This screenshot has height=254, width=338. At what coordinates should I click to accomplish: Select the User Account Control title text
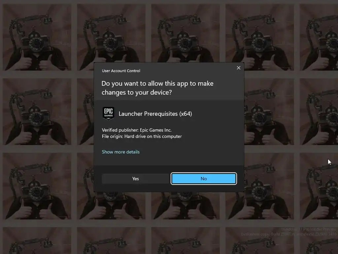(x=121, y=71)
